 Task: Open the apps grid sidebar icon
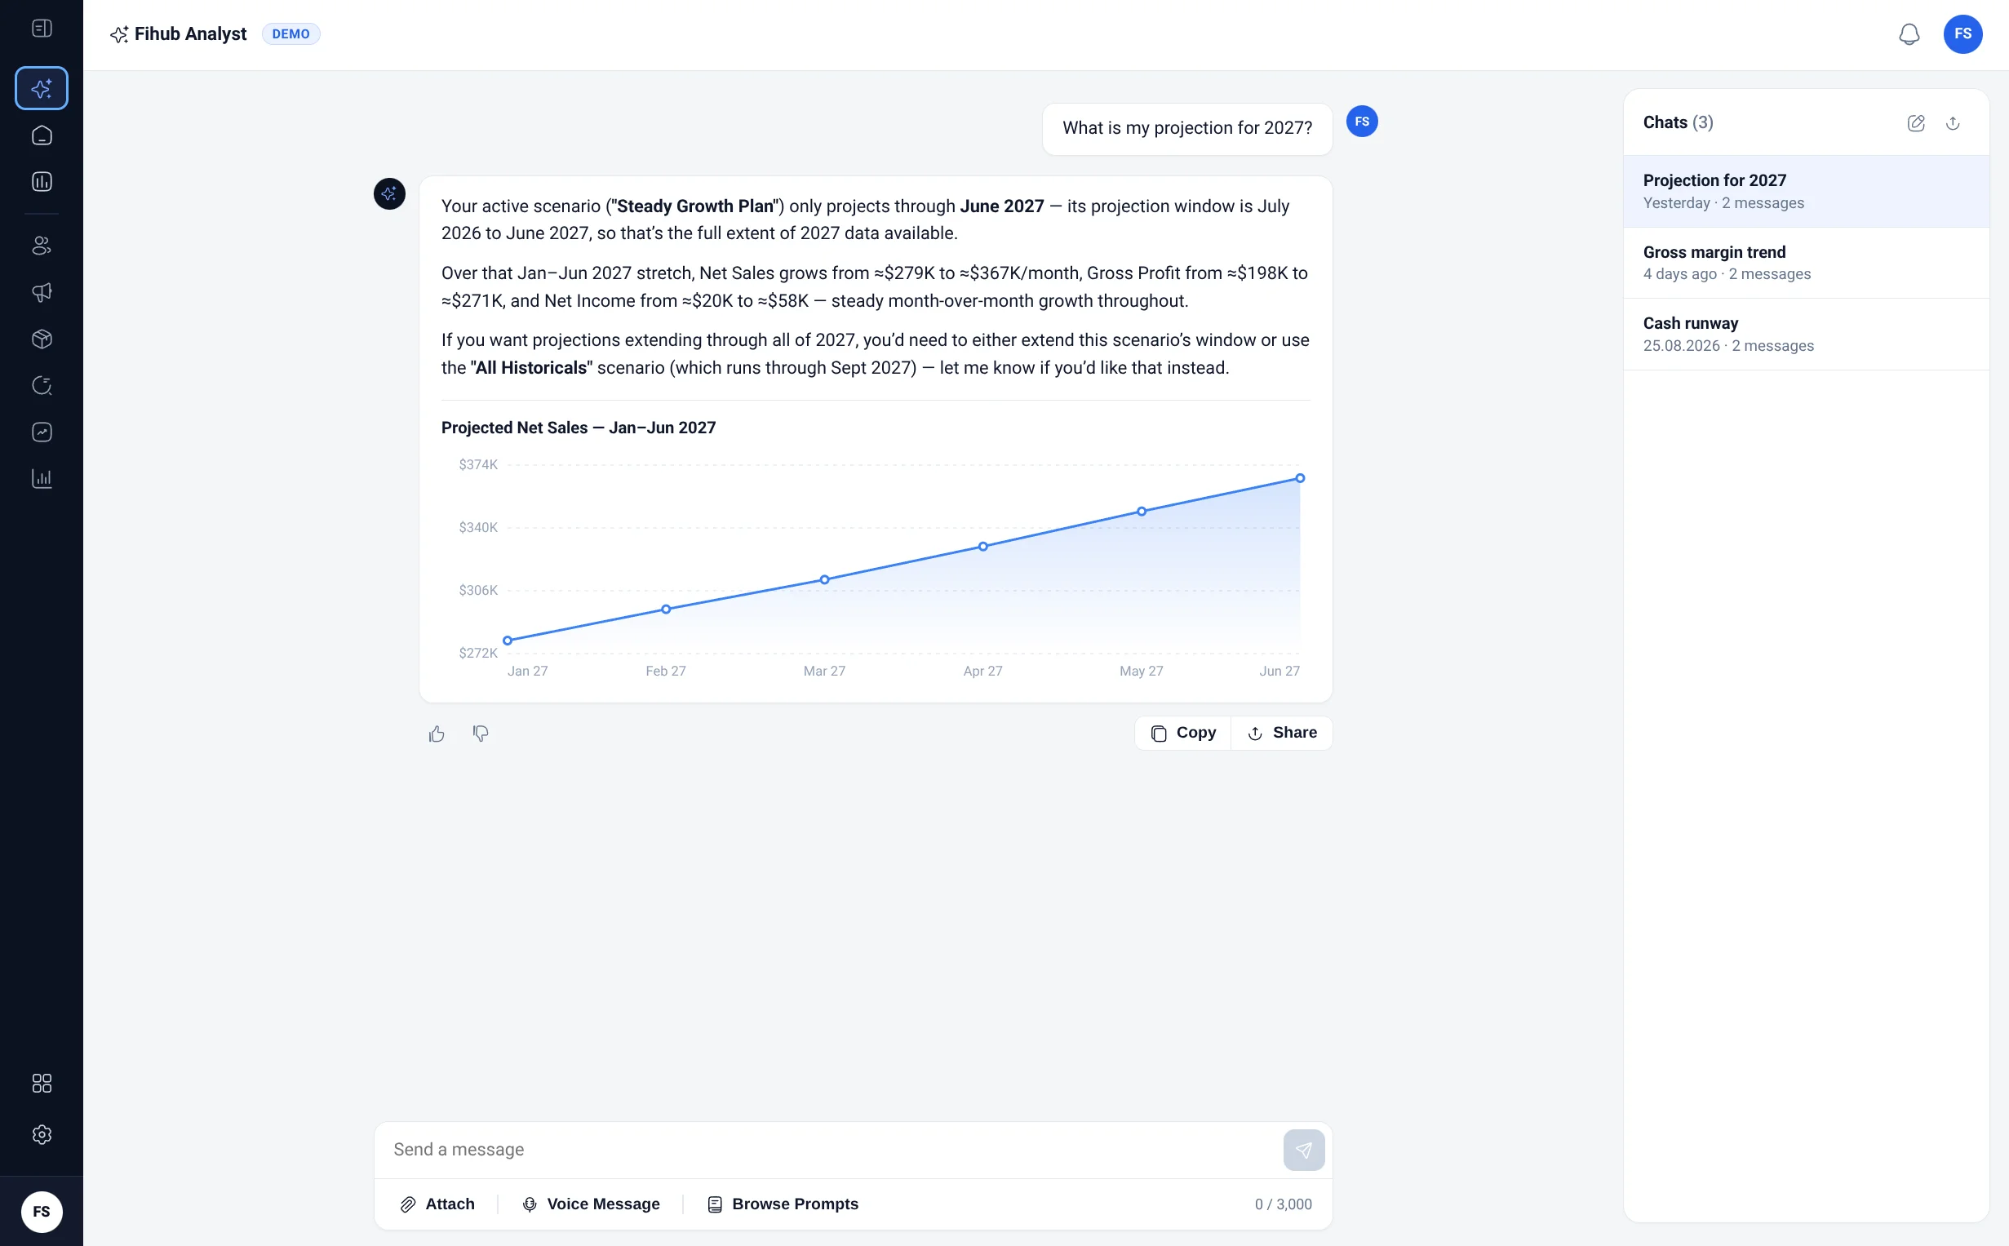point(41,1084)
